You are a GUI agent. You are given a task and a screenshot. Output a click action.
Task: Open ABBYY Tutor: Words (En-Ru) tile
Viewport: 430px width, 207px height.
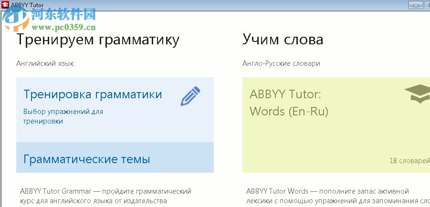[336, 125]
